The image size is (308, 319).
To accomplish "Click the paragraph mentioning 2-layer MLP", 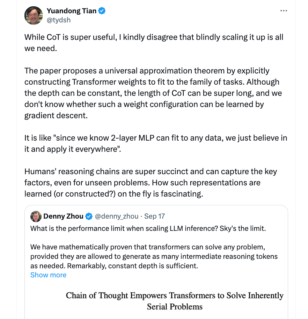I will (155, 143).
